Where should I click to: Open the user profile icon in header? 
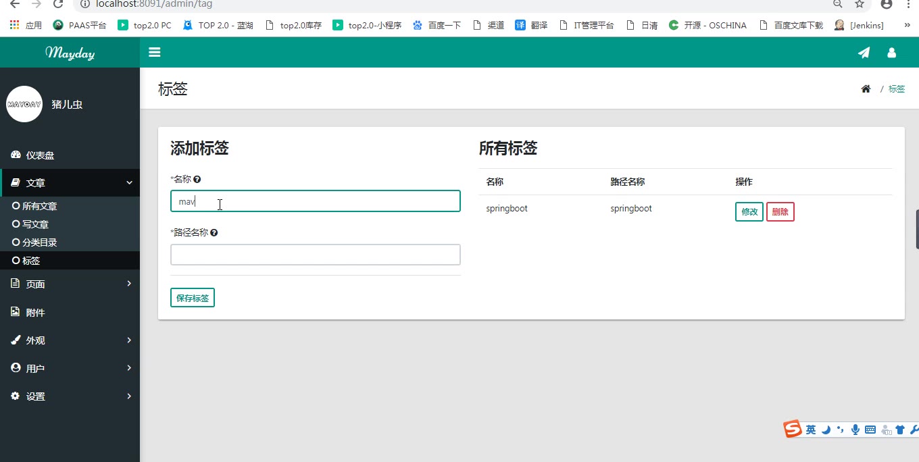[x=891, y=53]
